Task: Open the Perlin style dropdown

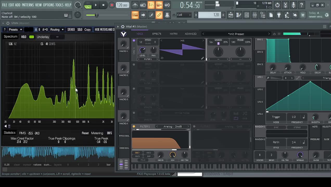Action: pyautogui.click(x=276, y=142)
